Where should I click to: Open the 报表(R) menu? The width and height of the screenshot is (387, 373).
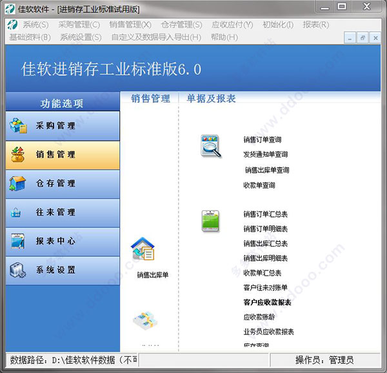[316, 25]
